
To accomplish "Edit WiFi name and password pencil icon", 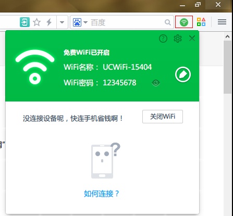I will coord(183,74).
